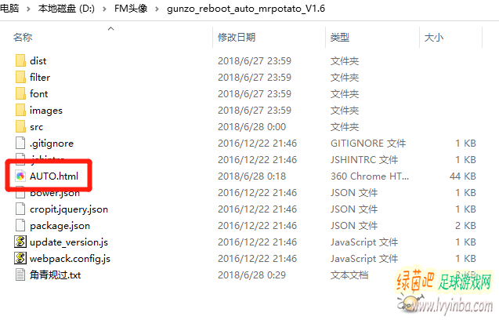Go to FM头像 in the breadcrumb path
Image resolution: width=499 pixels, height=320 pixels.
(x=131, y=9)
